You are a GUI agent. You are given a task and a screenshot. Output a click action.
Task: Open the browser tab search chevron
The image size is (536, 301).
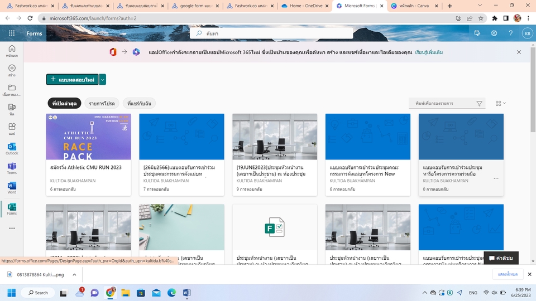[x=480, y=6]
